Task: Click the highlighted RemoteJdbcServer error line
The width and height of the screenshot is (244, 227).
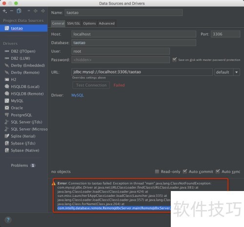Action: (x=114, y=208)
